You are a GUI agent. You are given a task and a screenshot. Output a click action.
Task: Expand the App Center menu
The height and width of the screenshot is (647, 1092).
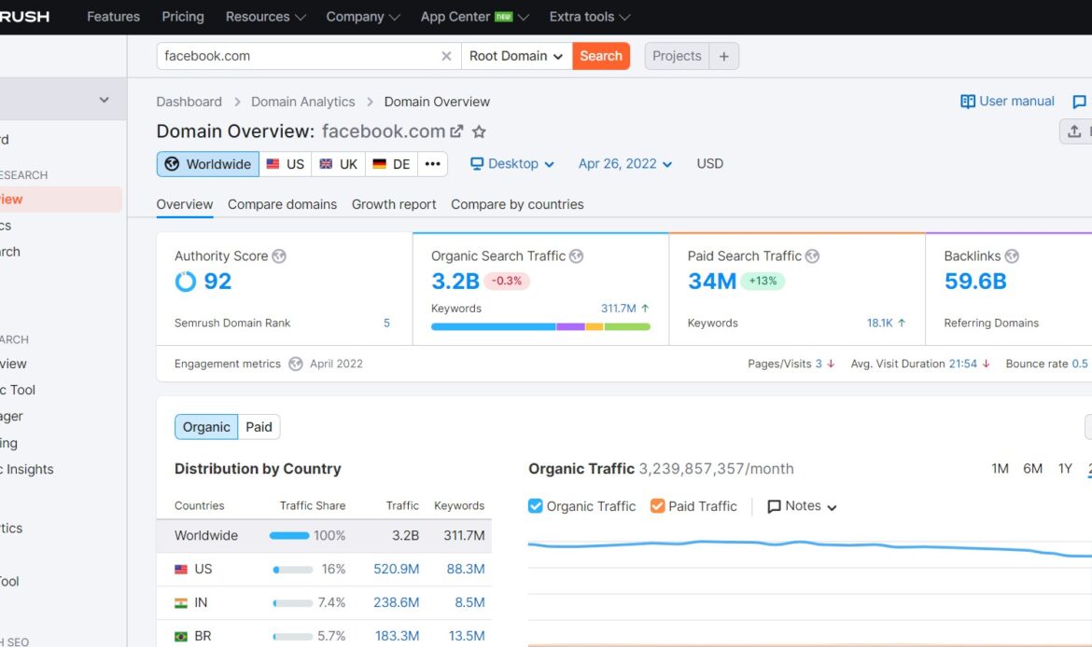click(x=474, y=17)
